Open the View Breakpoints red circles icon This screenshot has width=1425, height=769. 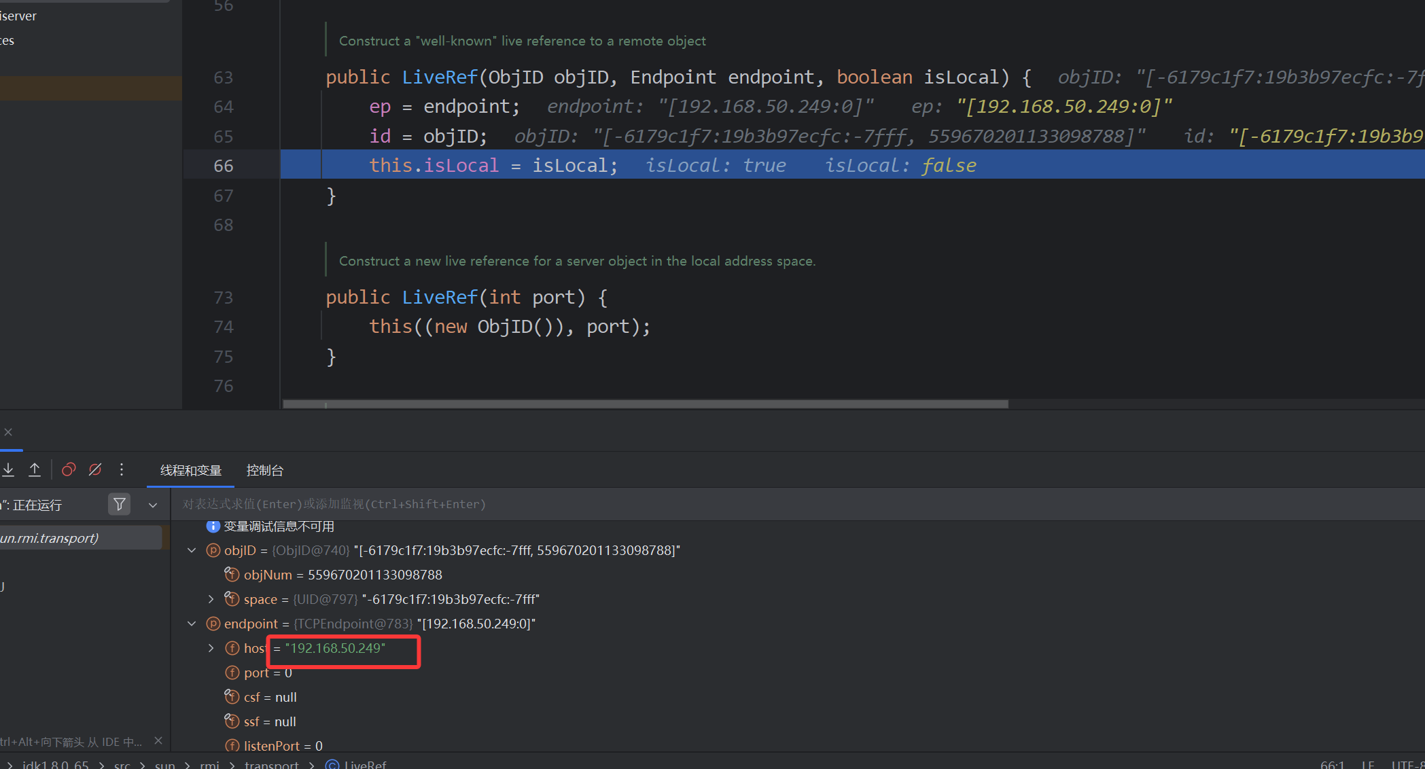[69, 469]
